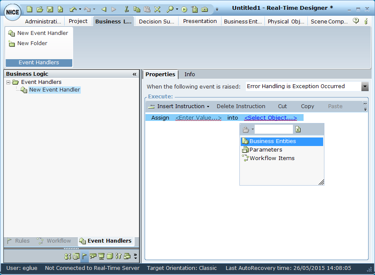Click the Undo arrow icon
Screen dimensions: 375x275
[x=73, y=9]
